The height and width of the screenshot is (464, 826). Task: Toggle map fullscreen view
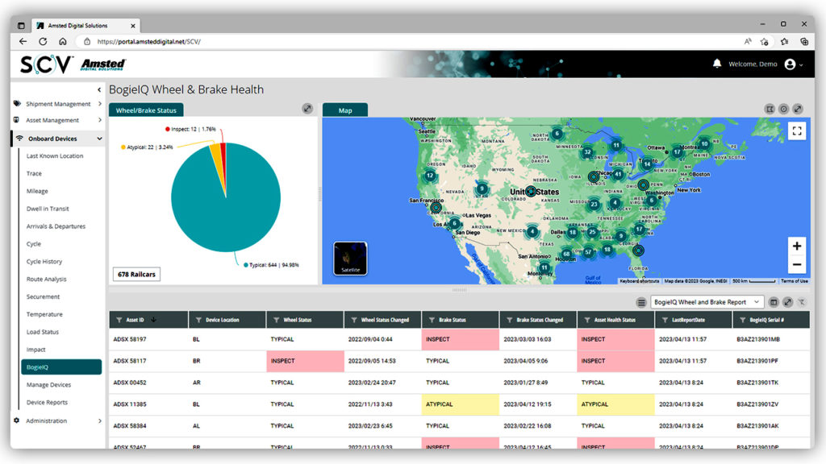tap(796, 131)
